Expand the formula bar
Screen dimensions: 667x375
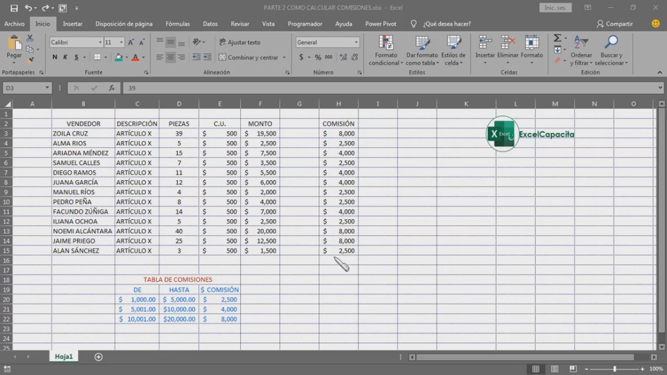point(660,88)
